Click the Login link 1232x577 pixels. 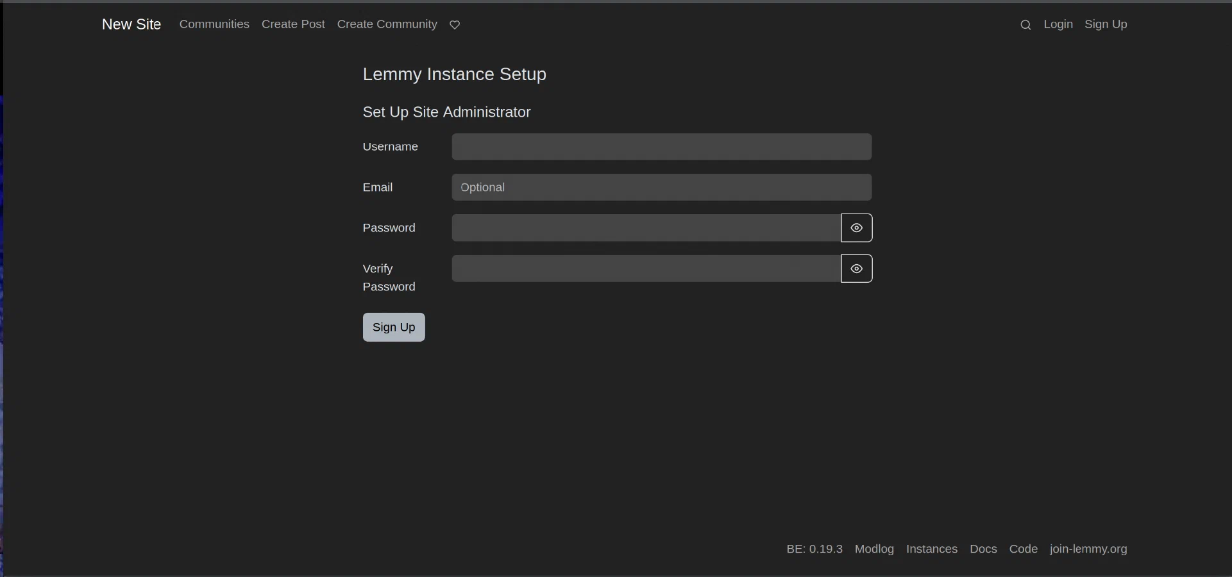[x=1058, y=24]
